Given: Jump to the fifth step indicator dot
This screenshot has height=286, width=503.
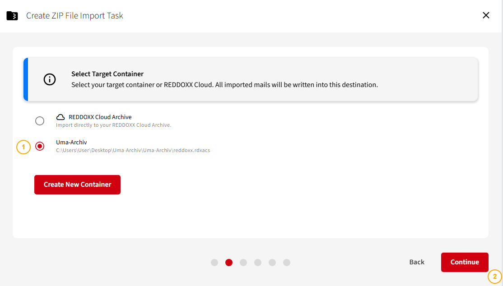Looking at the screenshot, I should (272, 263).
